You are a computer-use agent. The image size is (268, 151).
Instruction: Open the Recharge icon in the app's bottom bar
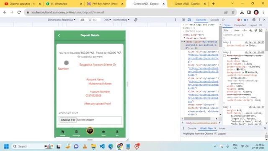76,133
